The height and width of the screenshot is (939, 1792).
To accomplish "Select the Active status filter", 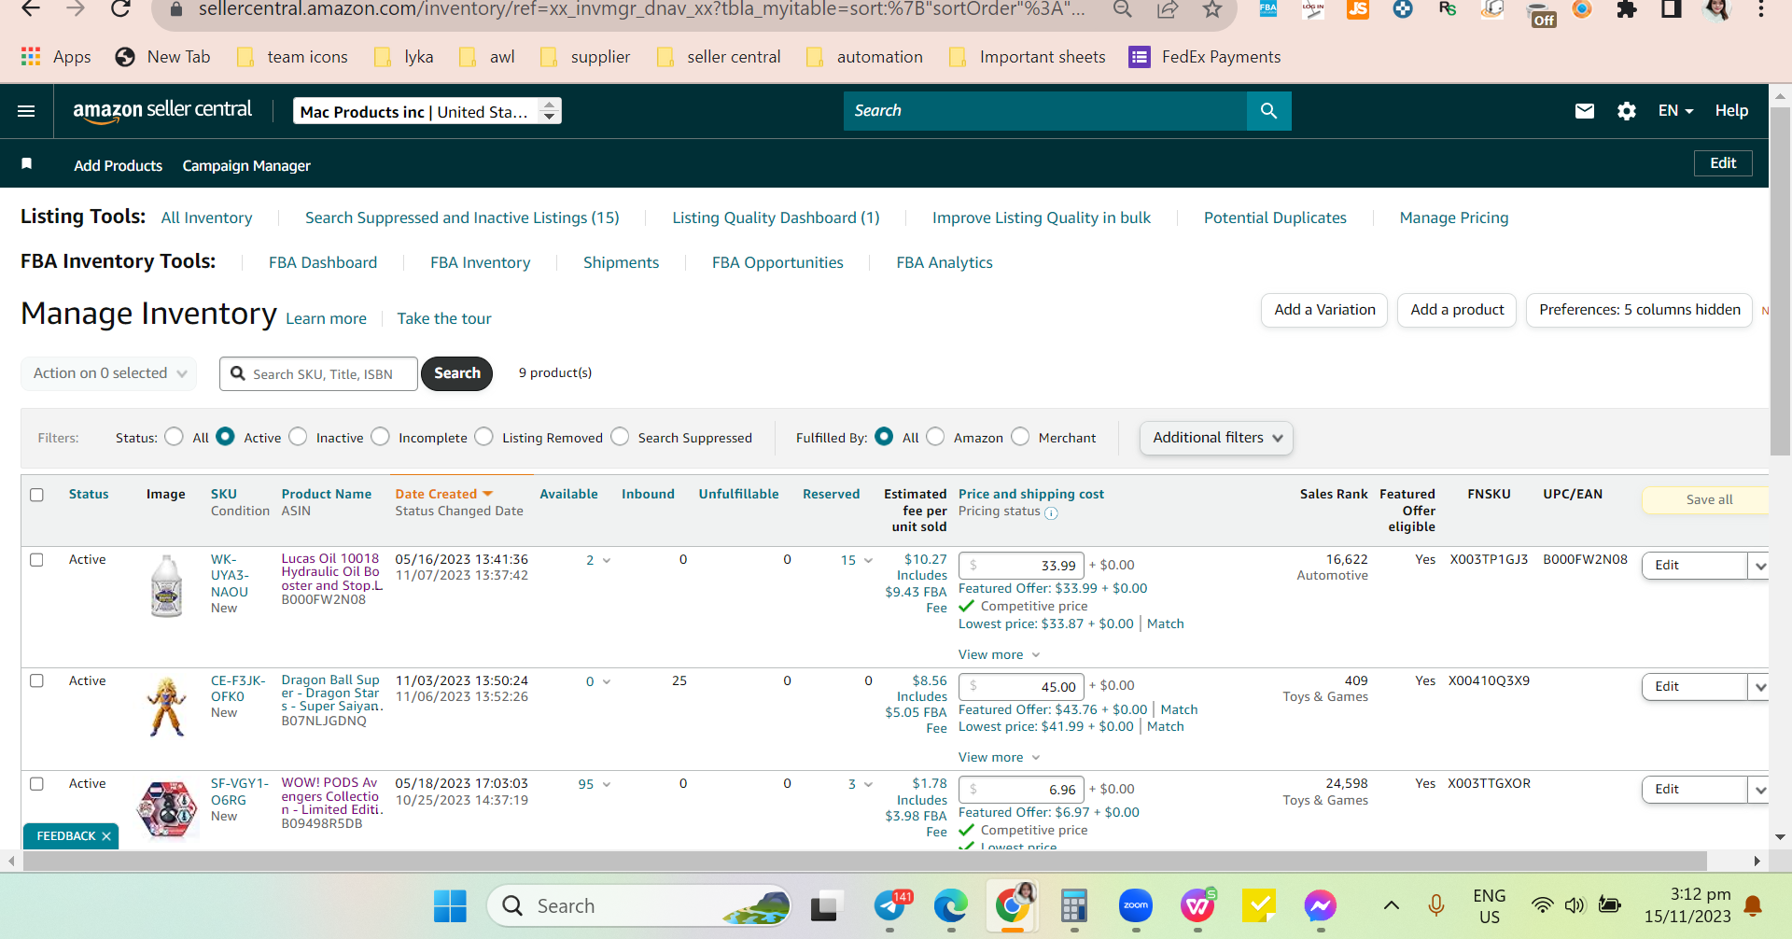I will tap(225, 437).
